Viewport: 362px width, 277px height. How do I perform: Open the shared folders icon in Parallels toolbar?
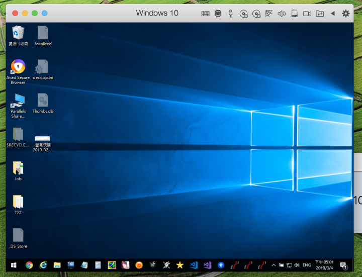(320, 14)
